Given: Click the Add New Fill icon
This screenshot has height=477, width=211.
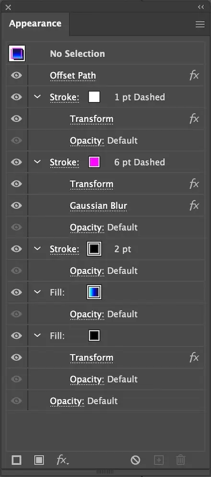Looking at the screenshot, I should (x=39, y=460).
